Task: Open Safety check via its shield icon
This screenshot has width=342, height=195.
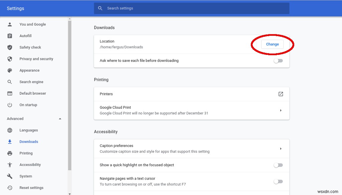Action: 10,47
